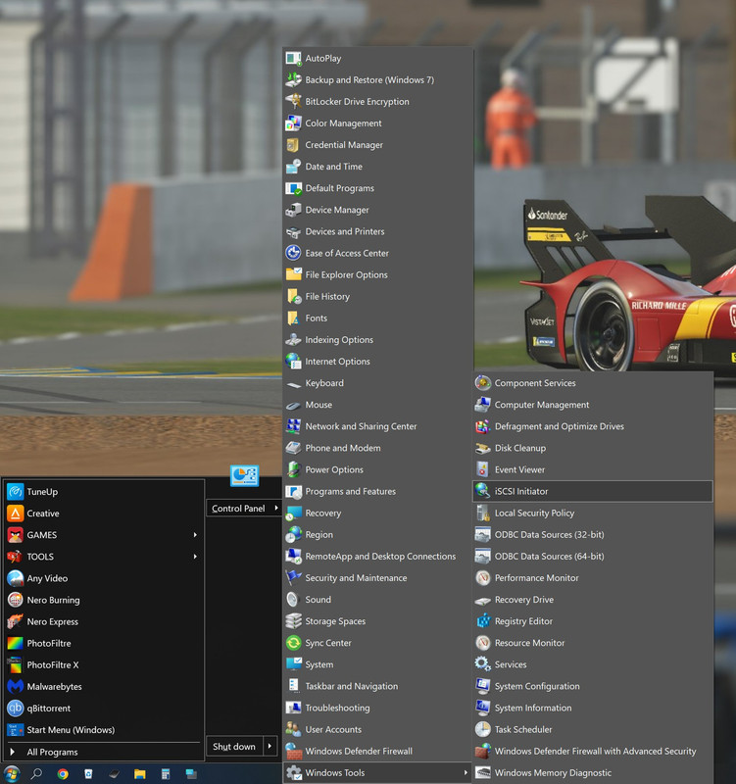Viewport: 736px width, 784px height.
Task: Open Phone and Modem
Action: tap(377, 448)
